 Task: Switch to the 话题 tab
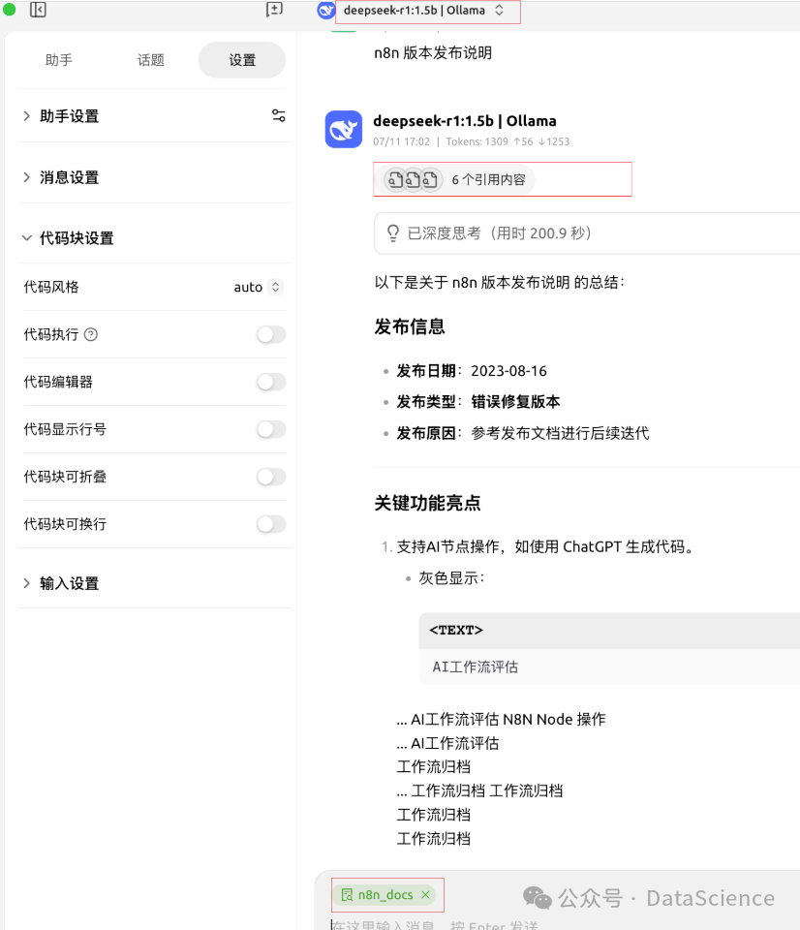pyautogui.click(x=151, y=60)
